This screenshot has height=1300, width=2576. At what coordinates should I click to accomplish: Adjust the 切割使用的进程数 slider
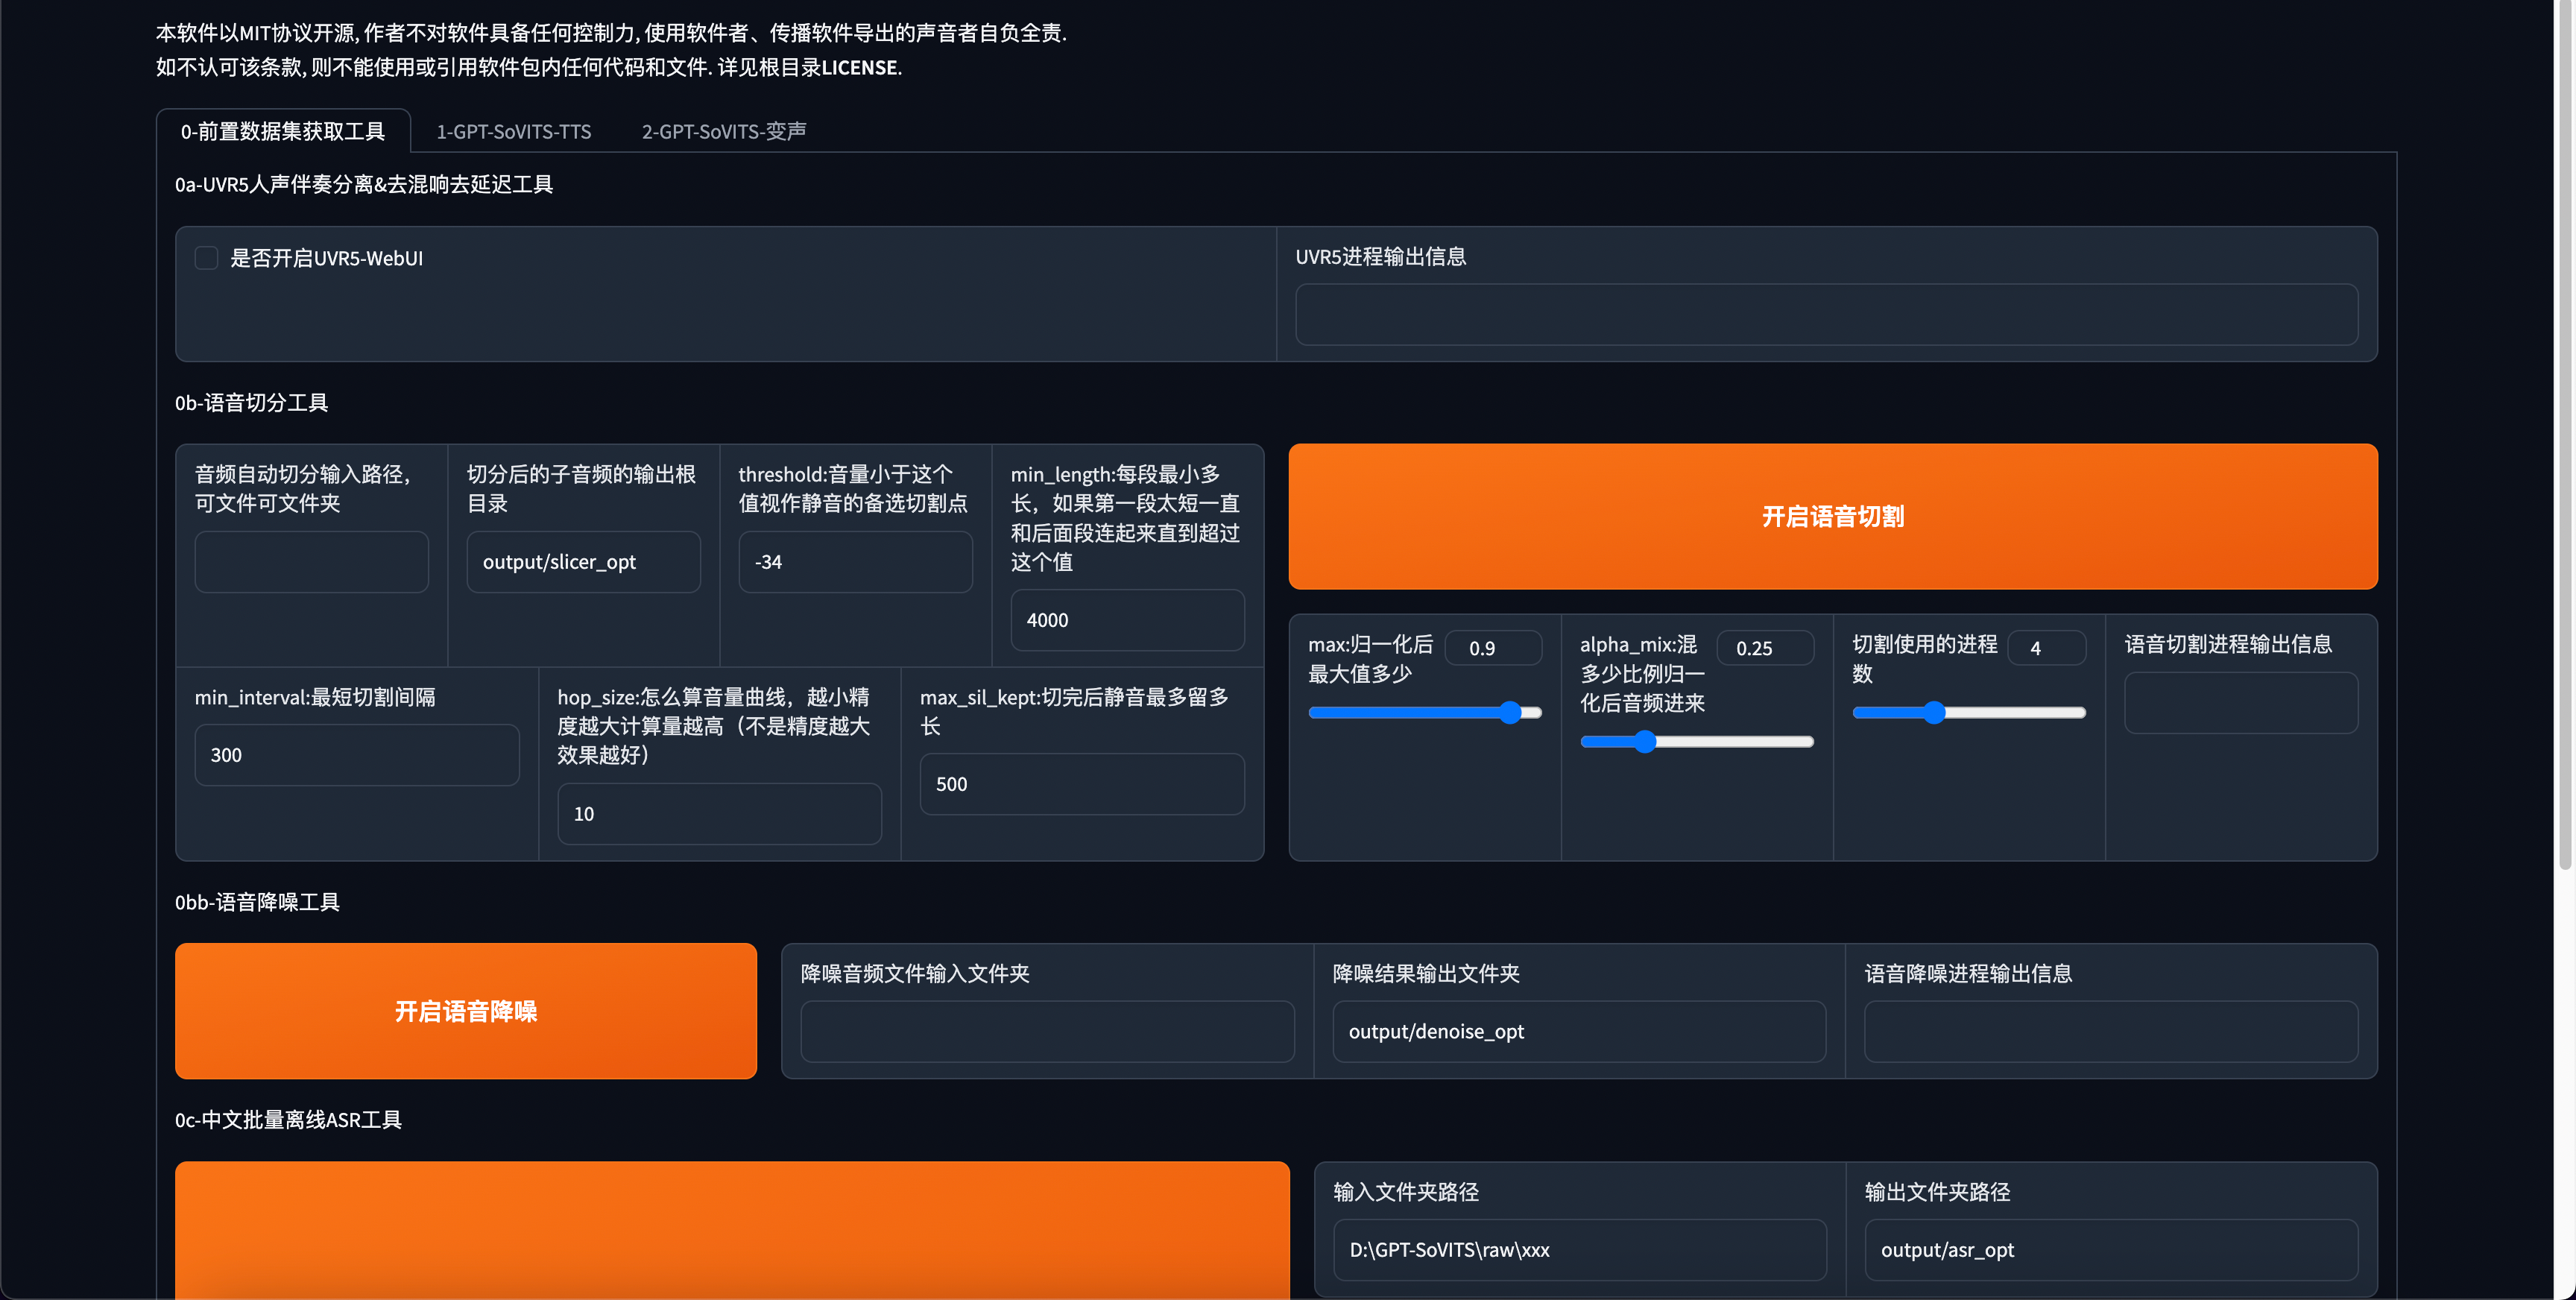[x=1934, y=712]
